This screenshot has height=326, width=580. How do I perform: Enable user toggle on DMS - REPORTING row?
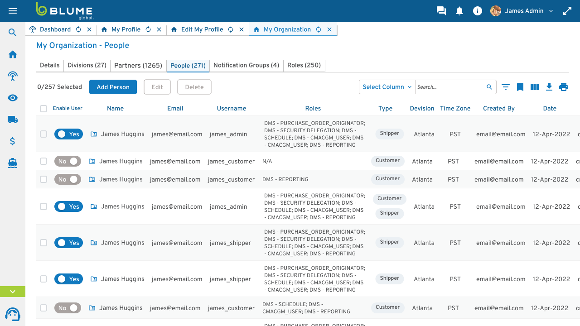[68, 179]
